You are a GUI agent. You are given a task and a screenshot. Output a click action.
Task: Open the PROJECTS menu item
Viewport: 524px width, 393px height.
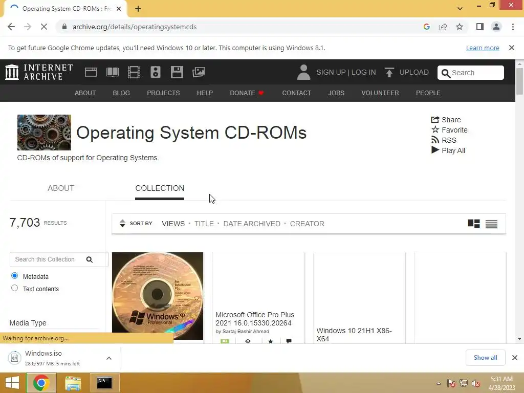point(163,93)
